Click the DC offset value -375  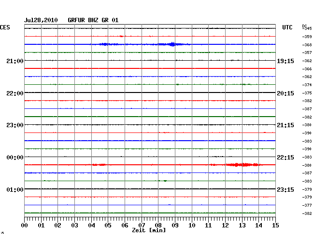pyautogui.click(x=307, y=93)
